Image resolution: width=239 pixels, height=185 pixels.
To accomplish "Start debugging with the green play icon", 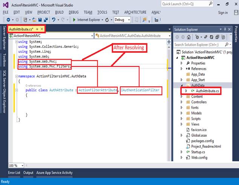I will tap(75, 20).
